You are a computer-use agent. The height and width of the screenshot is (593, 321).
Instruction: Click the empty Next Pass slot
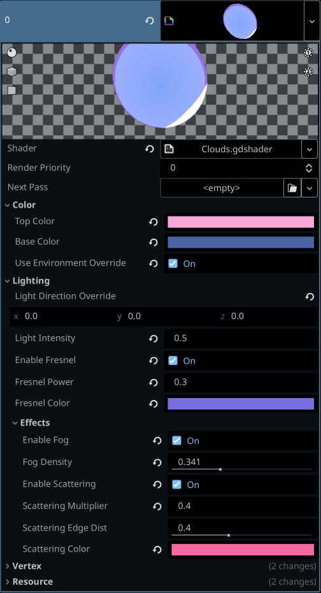(222, 188)
